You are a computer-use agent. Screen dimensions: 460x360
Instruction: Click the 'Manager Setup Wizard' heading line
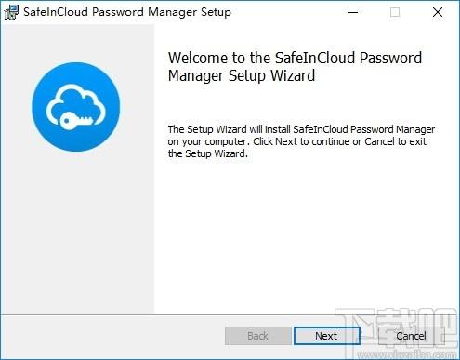click(242, 76)
